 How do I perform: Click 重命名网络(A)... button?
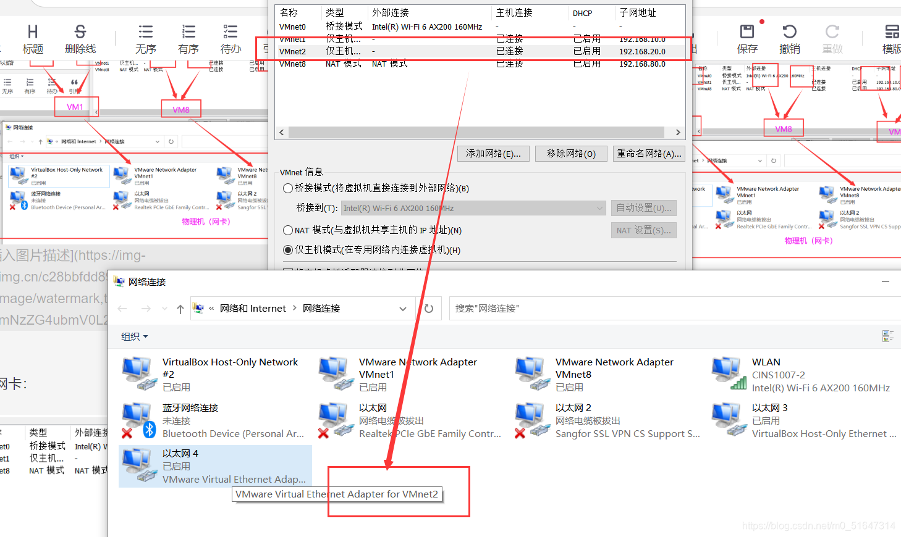coord(649,154)
